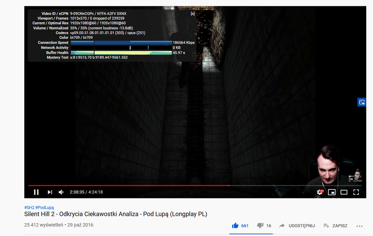Click the video title text
Screen dimensions: 373x236
point(116,214)
